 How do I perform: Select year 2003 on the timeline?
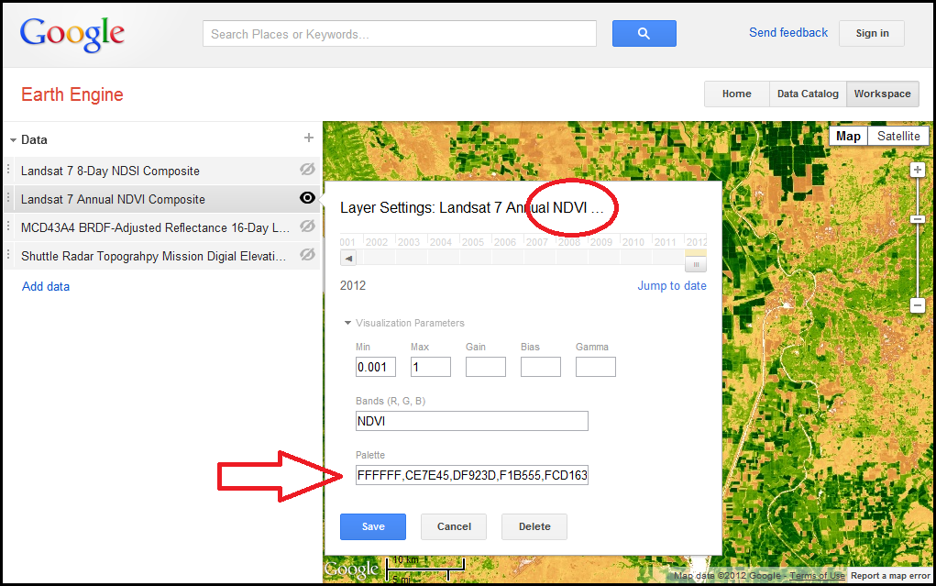(409, 242)
